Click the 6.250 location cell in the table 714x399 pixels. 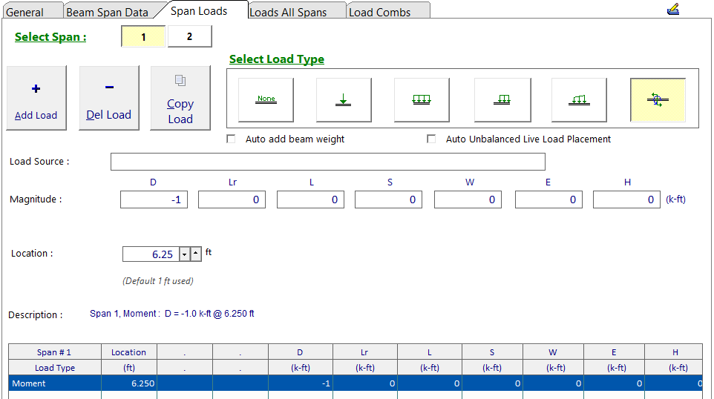129,383
